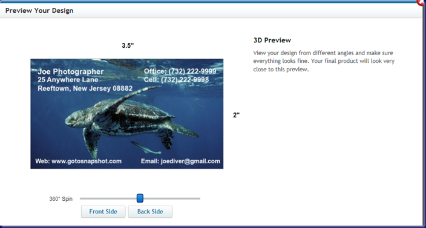Click the spin slider track right of the handle
The image size is (426, 228).
point(172,198)
